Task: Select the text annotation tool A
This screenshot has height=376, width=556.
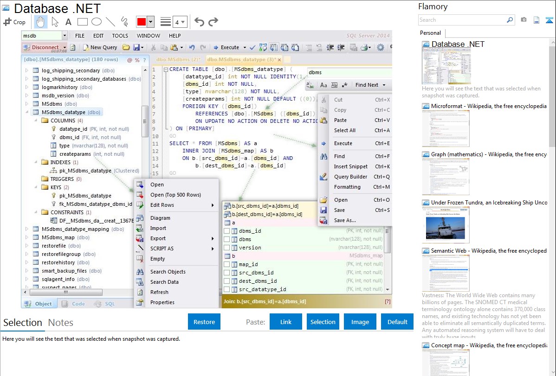Action: (68, 22)
